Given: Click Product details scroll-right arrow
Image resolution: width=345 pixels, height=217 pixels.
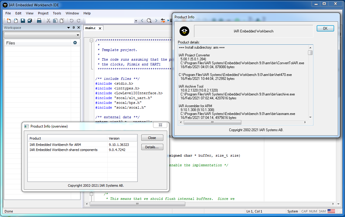Looking at the screenshot, I should [x=305, y=122].
